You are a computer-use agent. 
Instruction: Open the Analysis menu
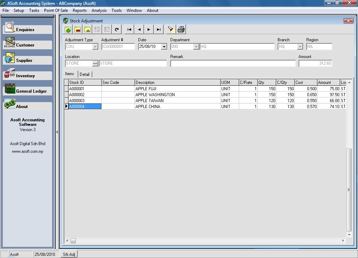pos(99,10)
